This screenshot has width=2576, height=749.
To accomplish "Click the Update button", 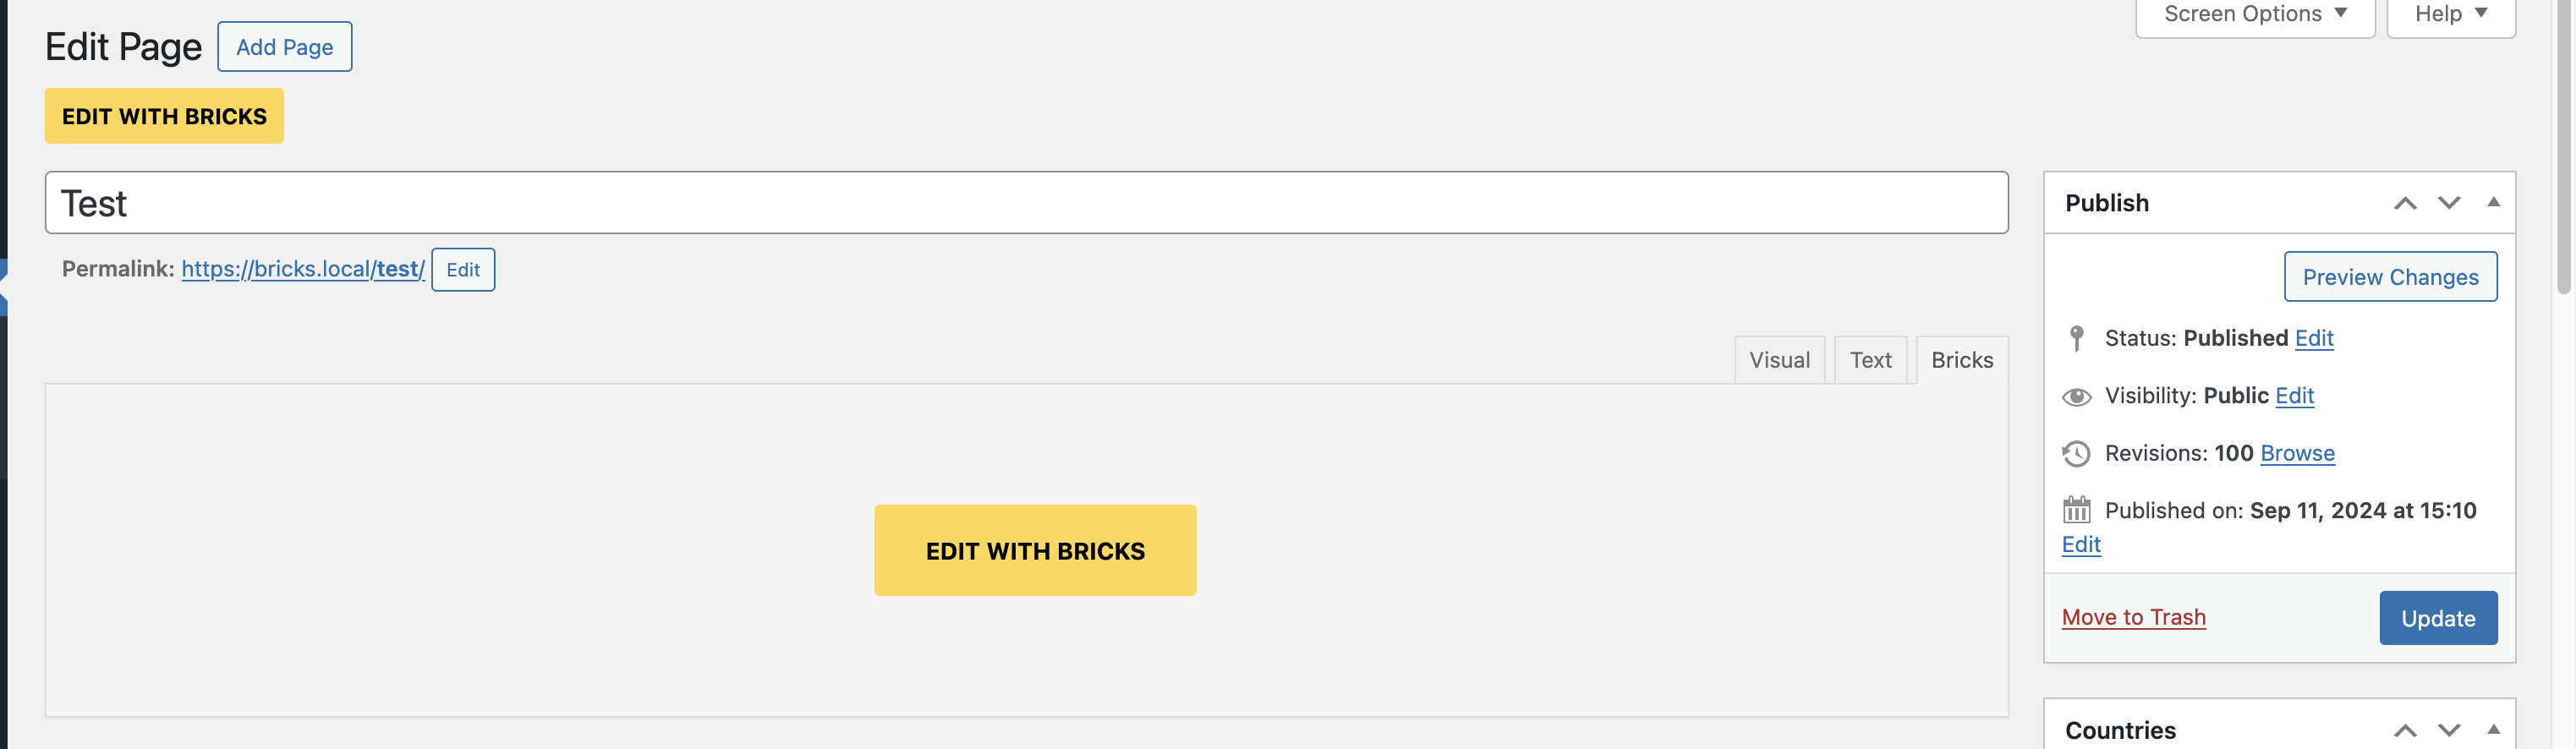I will pos(2437,618).
